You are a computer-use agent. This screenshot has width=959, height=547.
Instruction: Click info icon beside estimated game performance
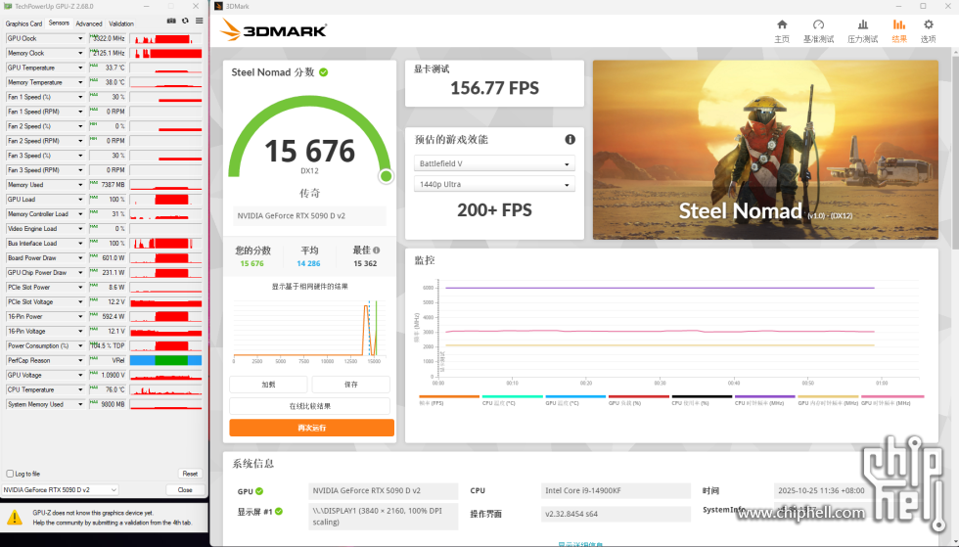tap(570, 139)
